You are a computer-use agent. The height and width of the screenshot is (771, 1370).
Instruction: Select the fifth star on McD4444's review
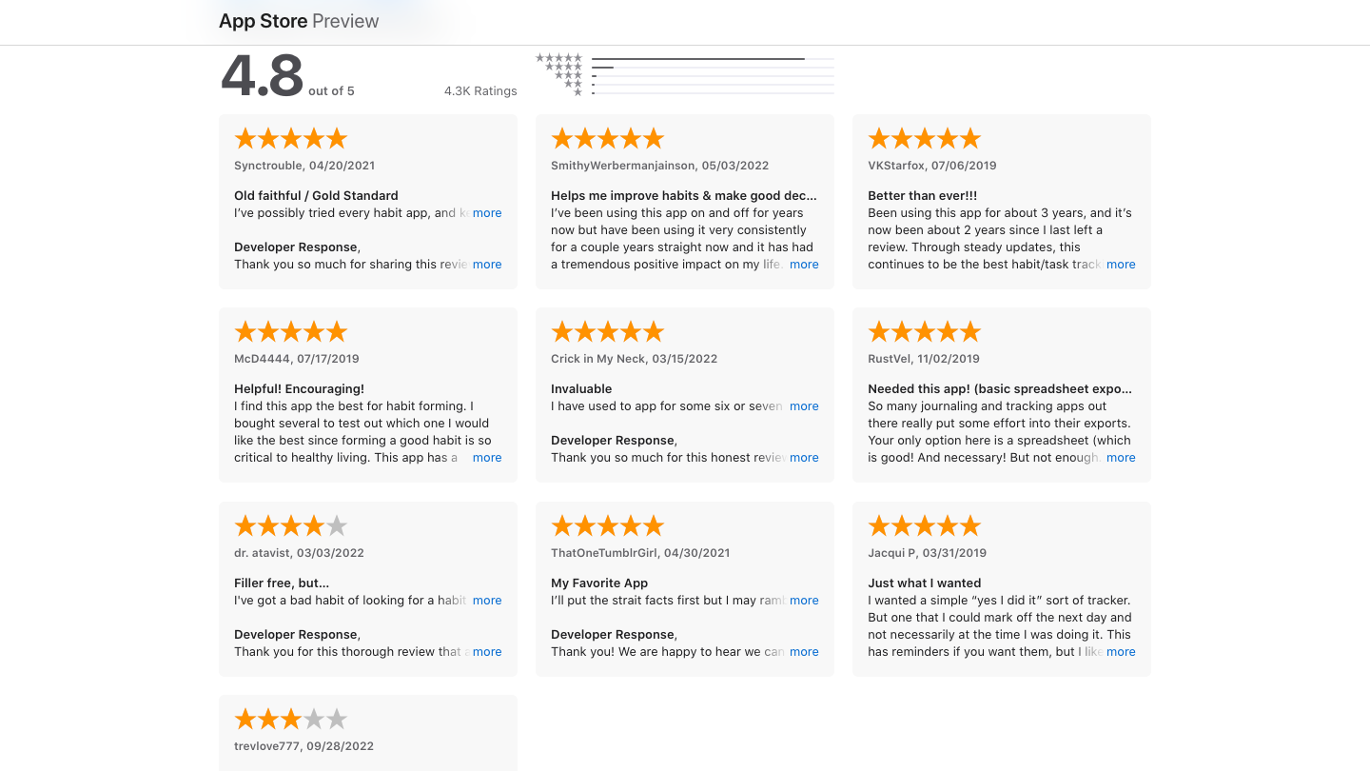337,330
